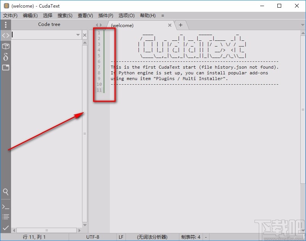Click the editor vertical scrollbar thumb

click(303, 109)
